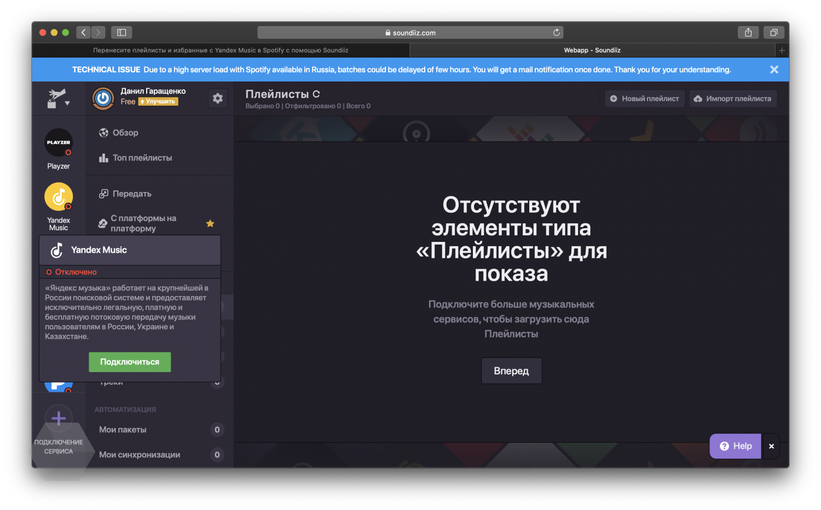Open a new Safari tab with plus
The image size is (821, 510).
[x=782, y=50]
